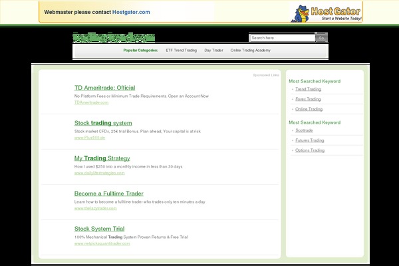Visit www.dailylifestrategies.com link
This screenshot has height=266, width=399.
click(100, 173)
